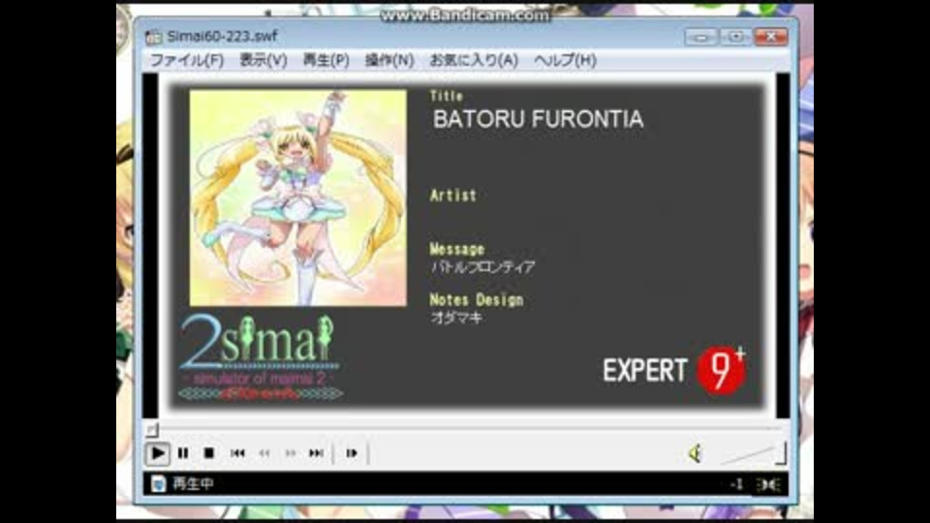Viewport: 930px width, 523px height.
Task: Stop playback with the square button
Action: click(209, 453)
